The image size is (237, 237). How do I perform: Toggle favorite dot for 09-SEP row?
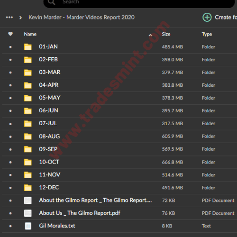point(10,149)
